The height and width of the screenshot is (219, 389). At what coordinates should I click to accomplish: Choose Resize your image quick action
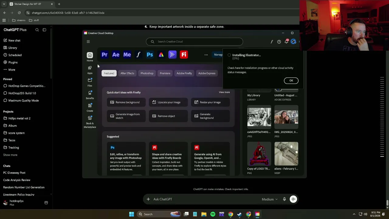[210, 102]
